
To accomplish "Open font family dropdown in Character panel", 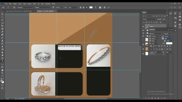I will tap(156, 34).
